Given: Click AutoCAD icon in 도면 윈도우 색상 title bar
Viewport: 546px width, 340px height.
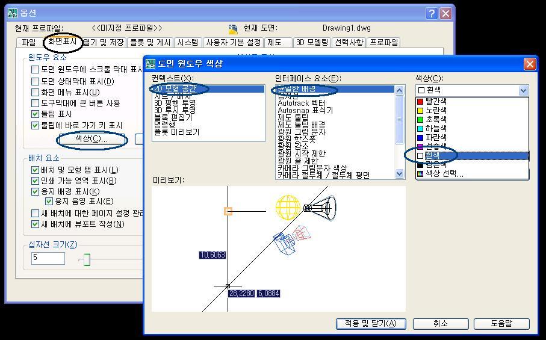Looking at the screenshot, I should [150, 64].
